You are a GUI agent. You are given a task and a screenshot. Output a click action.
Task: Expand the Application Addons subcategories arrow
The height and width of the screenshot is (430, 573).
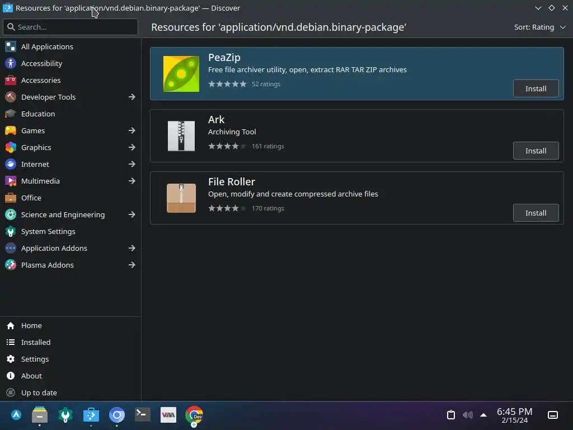pos(132,248)
